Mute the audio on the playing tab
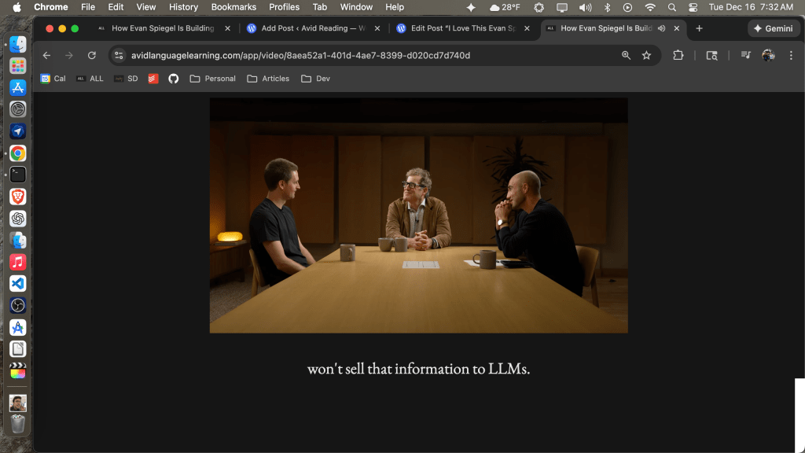 661,28
